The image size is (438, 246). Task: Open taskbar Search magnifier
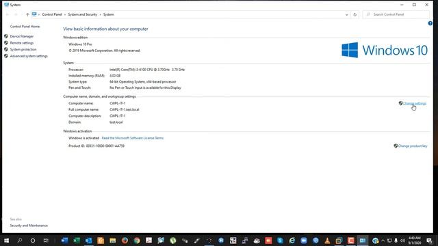[20, 241]
